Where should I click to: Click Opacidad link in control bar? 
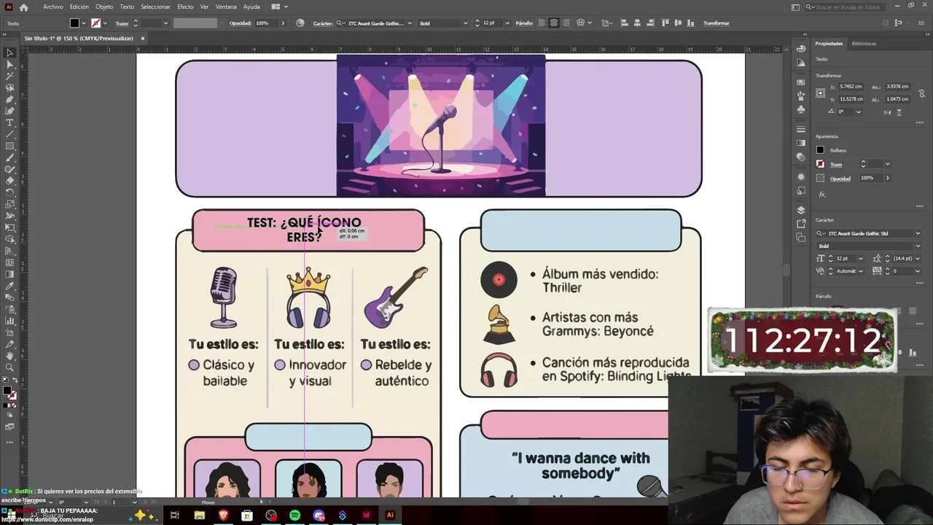coord(240,23)
